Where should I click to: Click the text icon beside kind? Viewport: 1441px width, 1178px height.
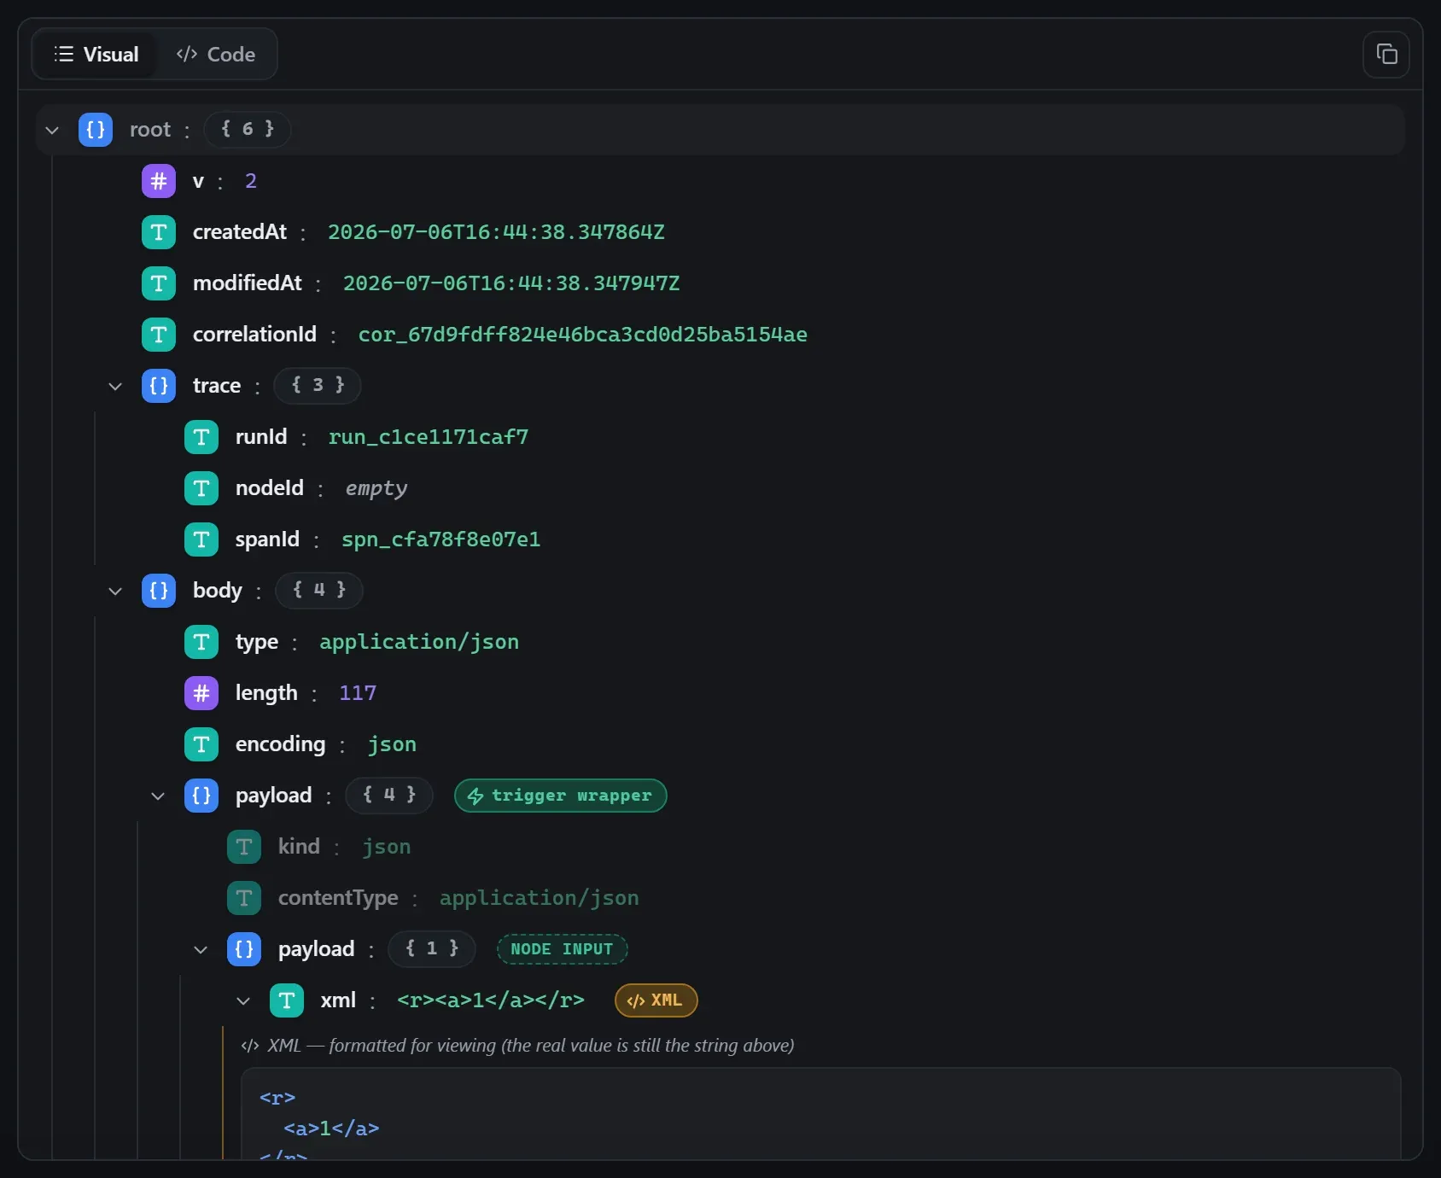[x=244, y=847]
